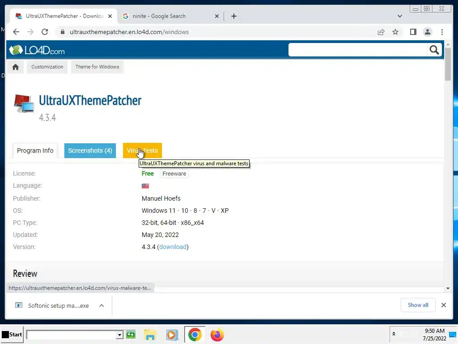
Task: Open the Chrome profile avatar
Action: pos(427,32)
